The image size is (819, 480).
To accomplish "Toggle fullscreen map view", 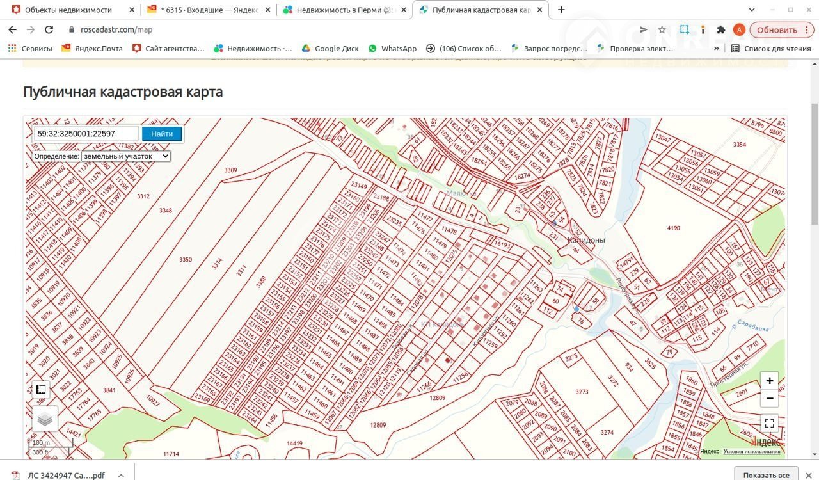I will coord(769,423).
